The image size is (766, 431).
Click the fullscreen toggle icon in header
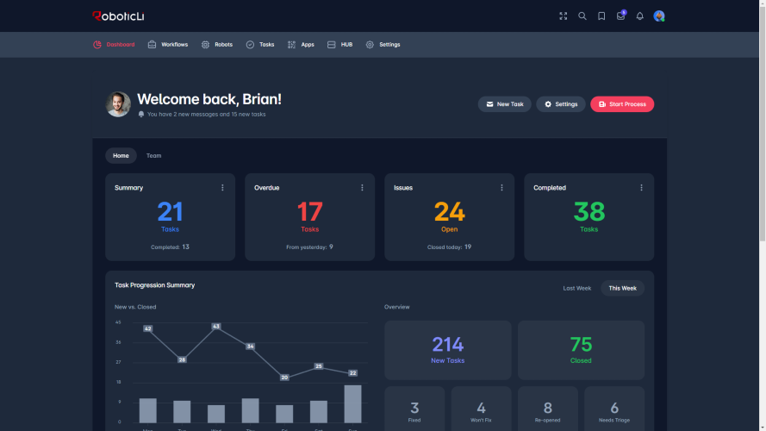(564, 16)
